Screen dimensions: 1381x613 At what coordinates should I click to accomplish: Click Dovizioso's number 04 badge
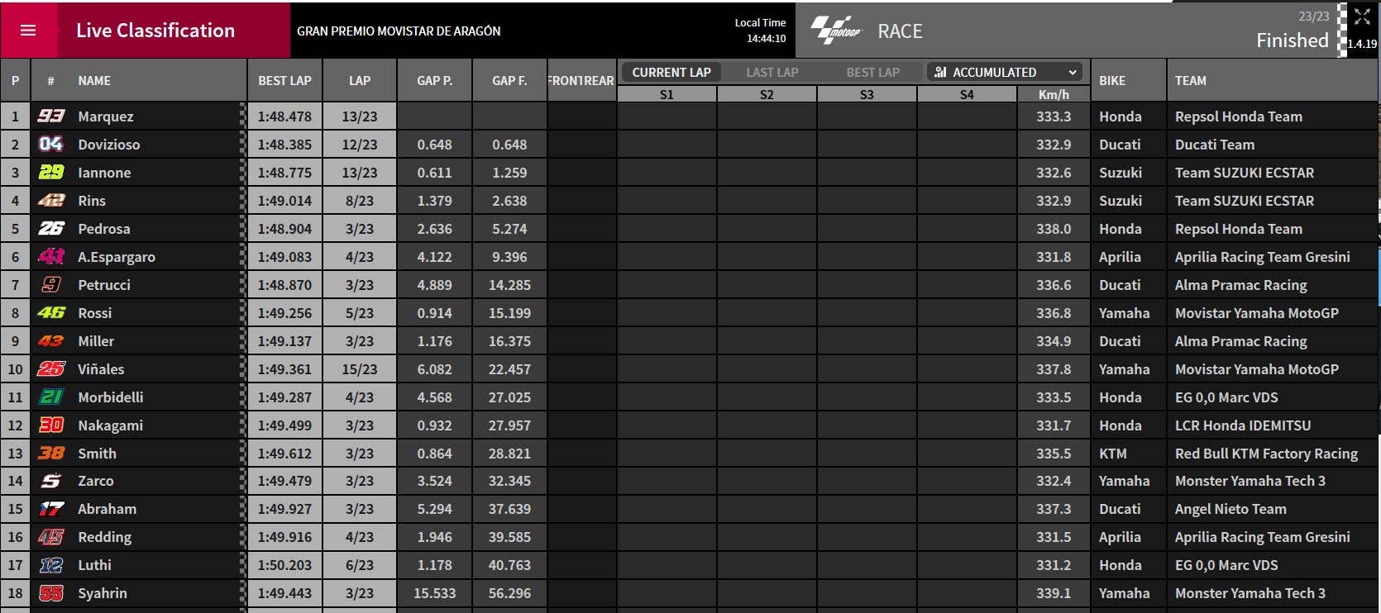pyautogui.click(x=51, y=145)
